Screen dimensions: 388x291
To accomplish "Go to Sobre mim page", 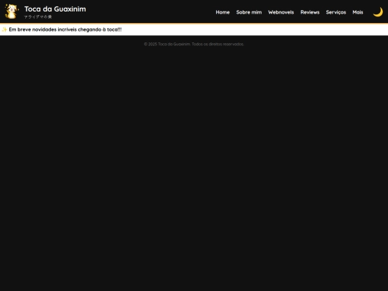I will click(x=249, y=12).
